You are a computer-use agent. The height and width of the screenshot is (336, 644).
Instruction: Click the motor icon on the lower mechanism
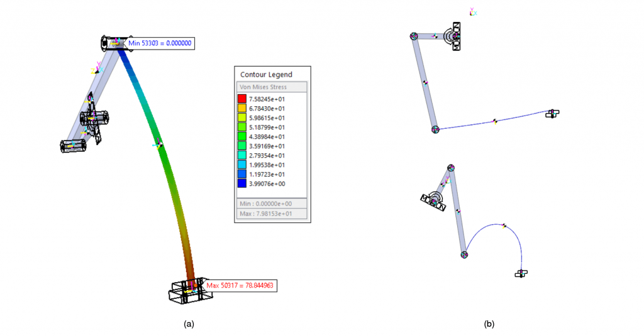[433, 201]
